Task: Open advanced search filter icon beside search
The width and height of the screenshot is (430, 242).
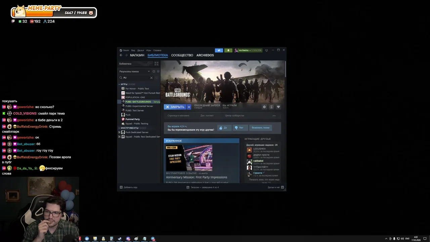Action: point(157,78)
